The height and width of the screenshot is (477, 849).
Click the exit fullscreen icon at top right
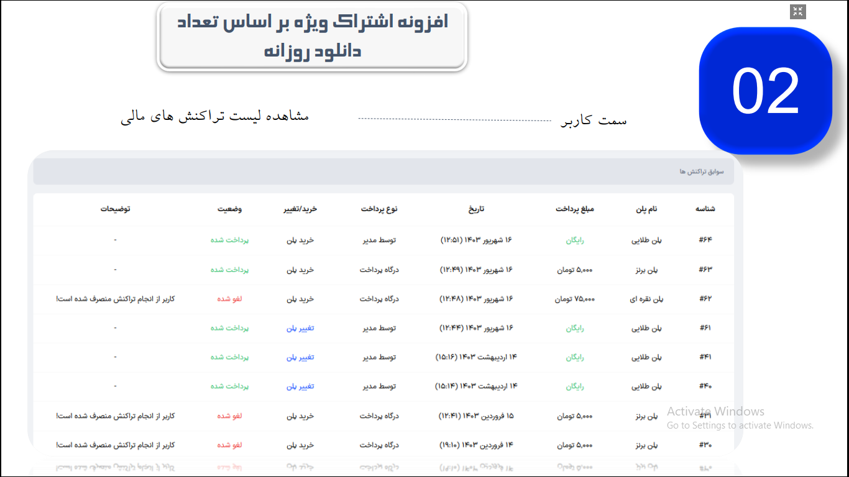798,12
